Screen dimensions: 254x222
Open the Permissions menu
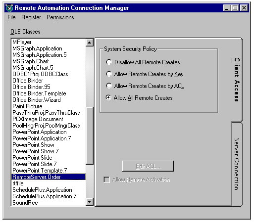tap(60, 17)
